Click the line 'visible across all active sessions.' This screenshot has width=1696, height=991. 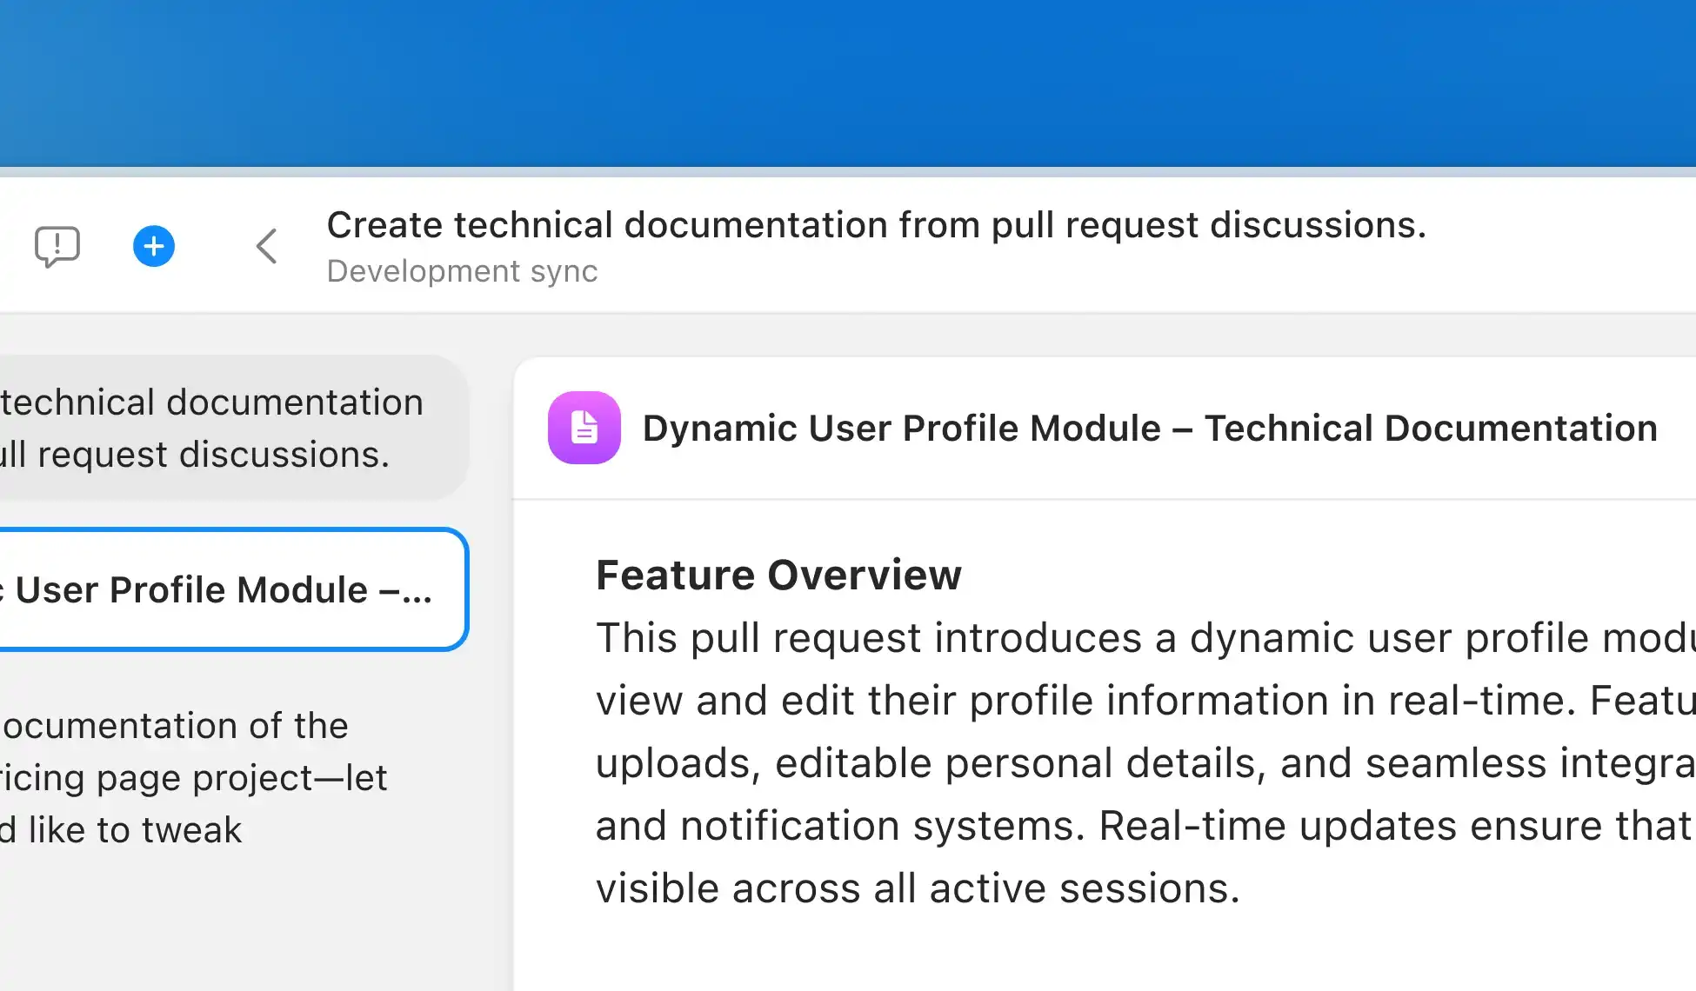[918, 888]
